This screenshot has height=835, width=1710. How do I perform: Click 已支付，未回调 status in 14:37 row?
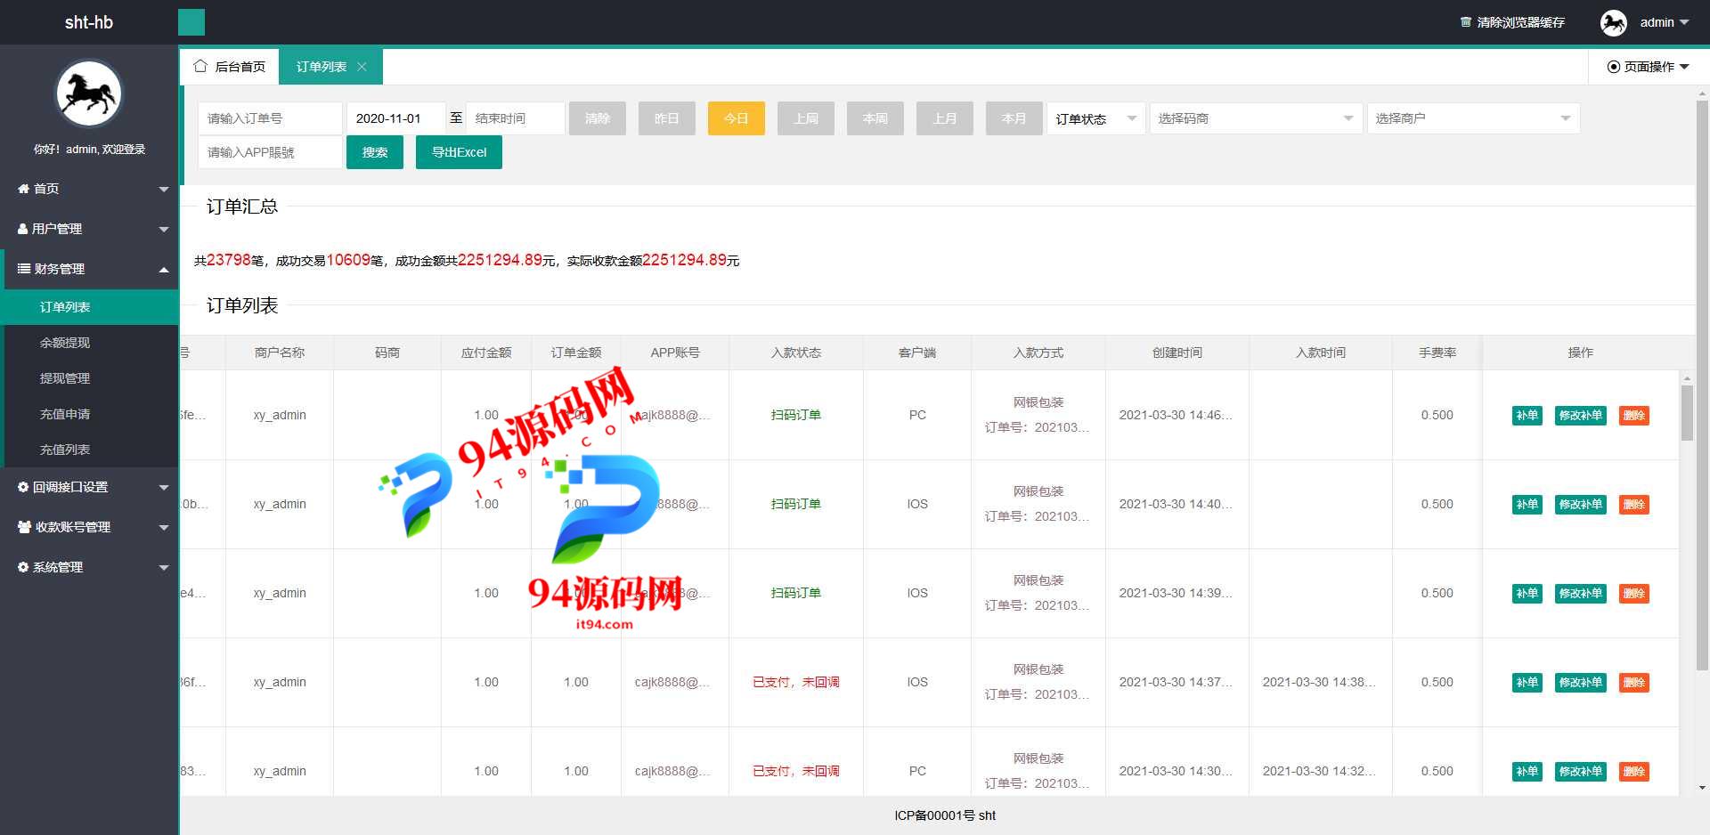(796, 682)
